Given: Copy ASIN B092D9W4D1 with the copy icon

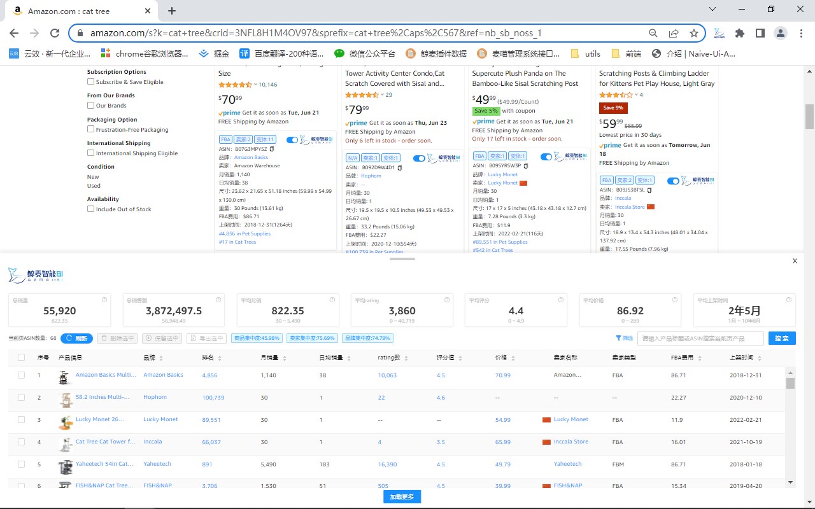Looking at the screenshot, I should 400,167.
